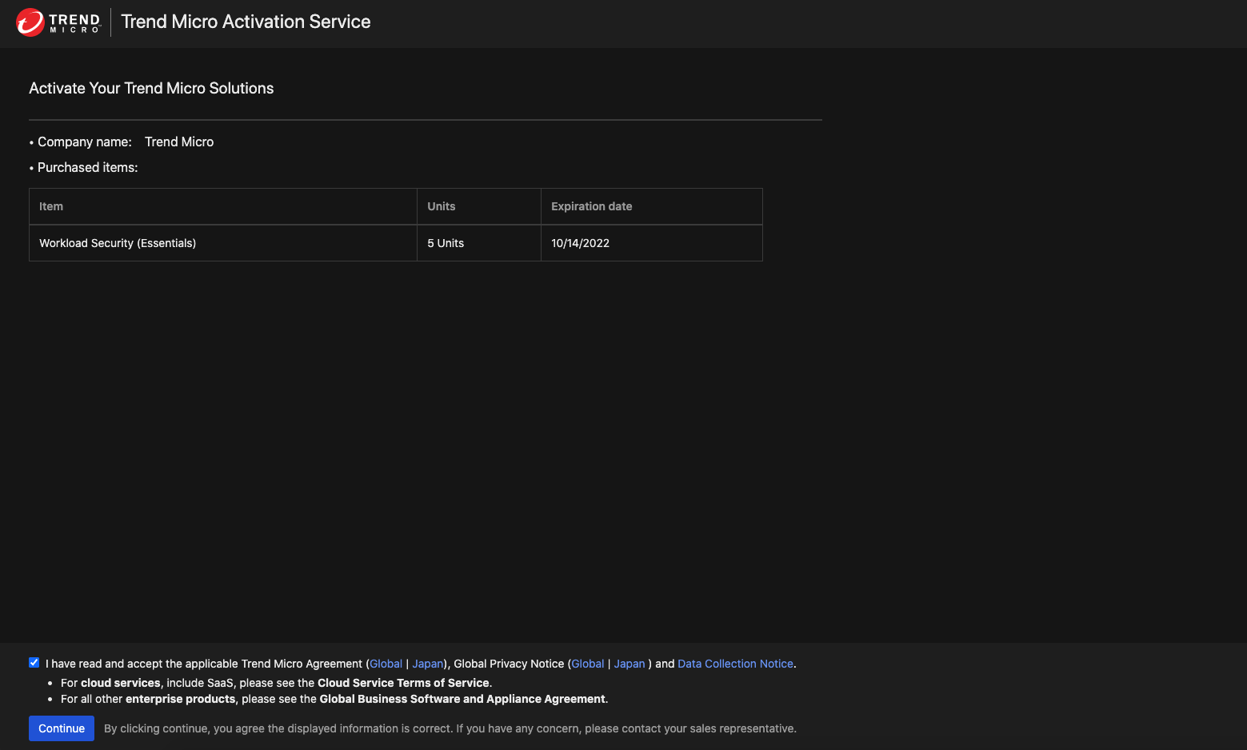Screen dimensions: 1247x750
Task: Open the Global Trend Micro Agreement link
Action: tap(386, 664)
